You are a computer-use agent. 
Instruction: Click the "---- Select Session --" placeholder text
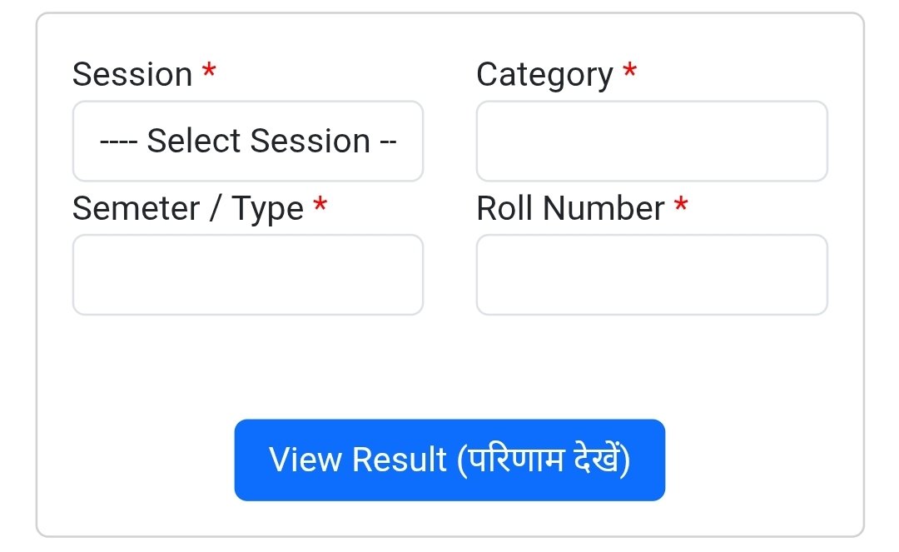point(247,142)
